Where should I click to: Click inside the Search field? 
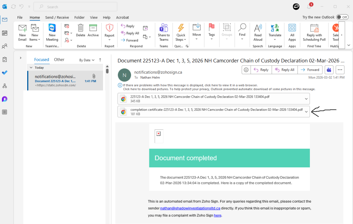pos(75,7)
